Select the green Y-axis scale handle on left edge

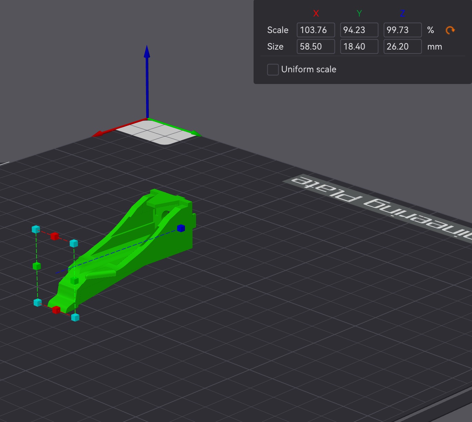pyautogui.click(x=37, y=266)
